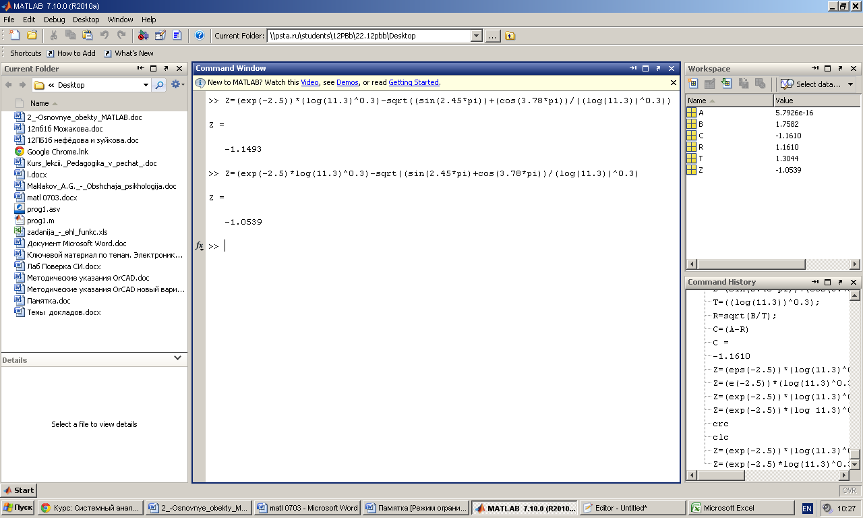The width and height of the screenshot is (863, 518).
Task: Select variable A in the Workspace
Action: point(701,113)
